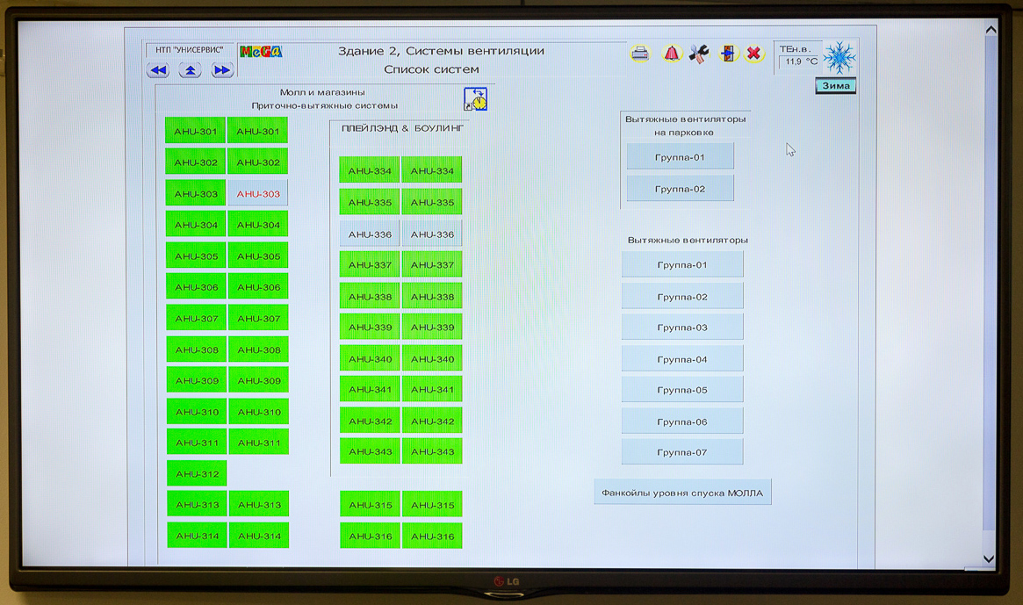
Task: Select the red-text AHU-303 unit
Action: [x=258, y=194]
